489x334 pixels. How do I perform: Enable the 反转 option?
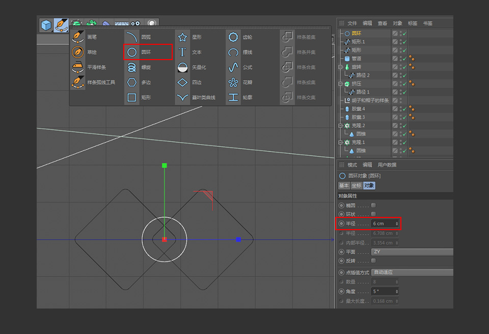(x=373, y=261)
